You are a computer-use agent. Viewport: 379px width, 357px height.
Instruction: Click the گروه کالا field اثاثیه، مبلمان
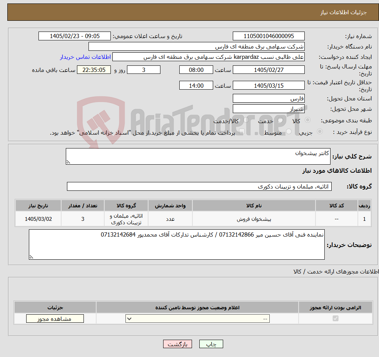199,186
